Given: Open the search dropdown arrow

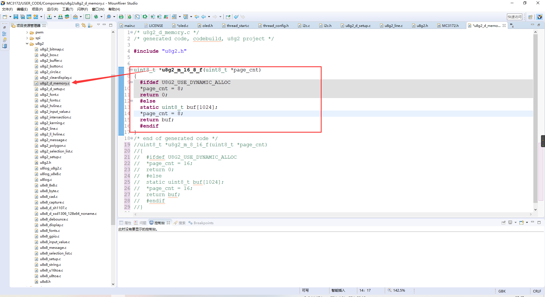Looking at the screenshot, I should 114,17.
